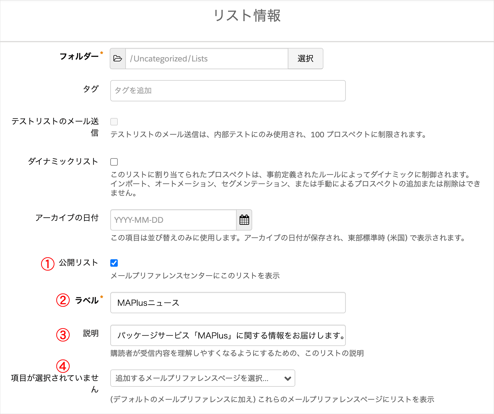Open the 追加するメールプリファレンスページを選択 dropdown
494x414 pixels.
pos(203,378)
